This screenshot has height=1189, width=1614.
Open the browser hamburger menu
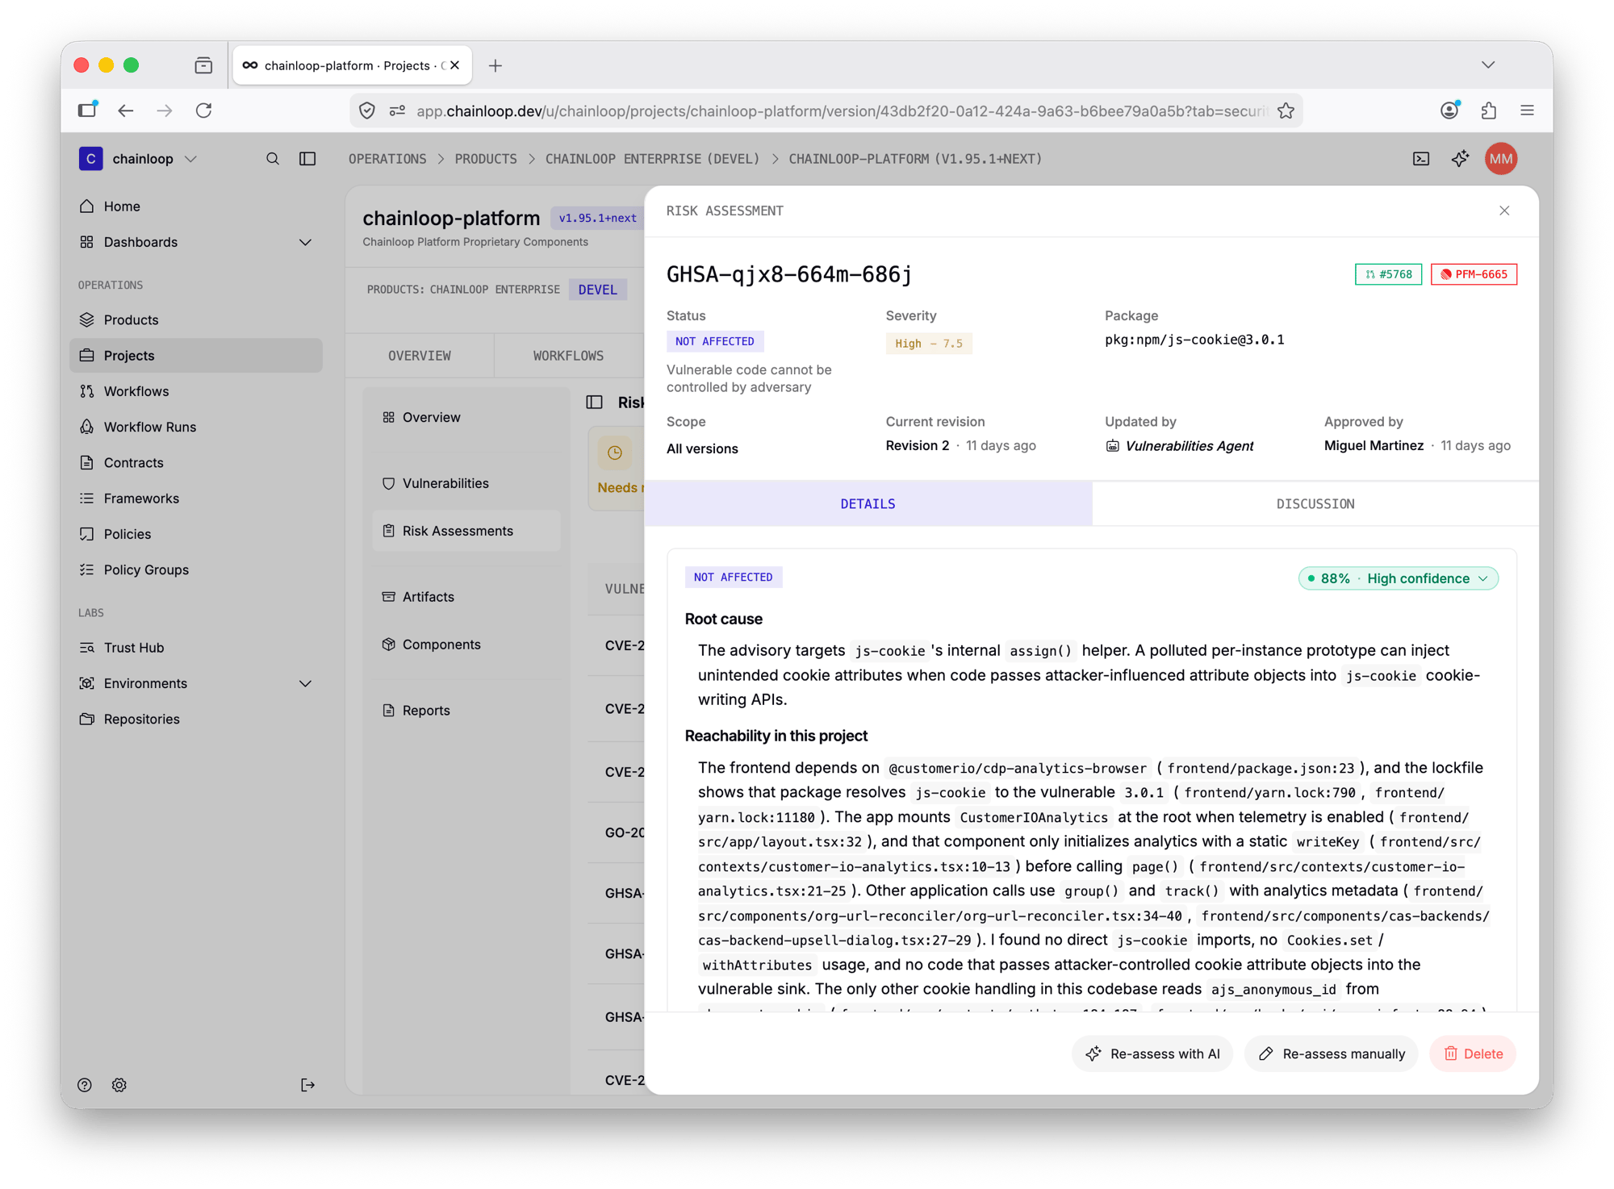click(1527, 111)
